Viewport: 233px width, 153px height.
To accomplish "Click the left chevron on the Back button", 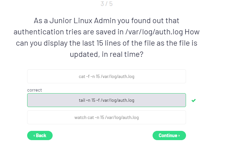I will coord(34,135).
